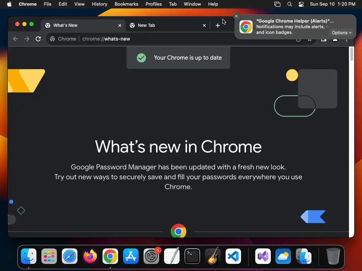The width and height of the screenshot is (362, 271).
Task: Click the Chrome site info chip
Action: (x=63, y=39)
